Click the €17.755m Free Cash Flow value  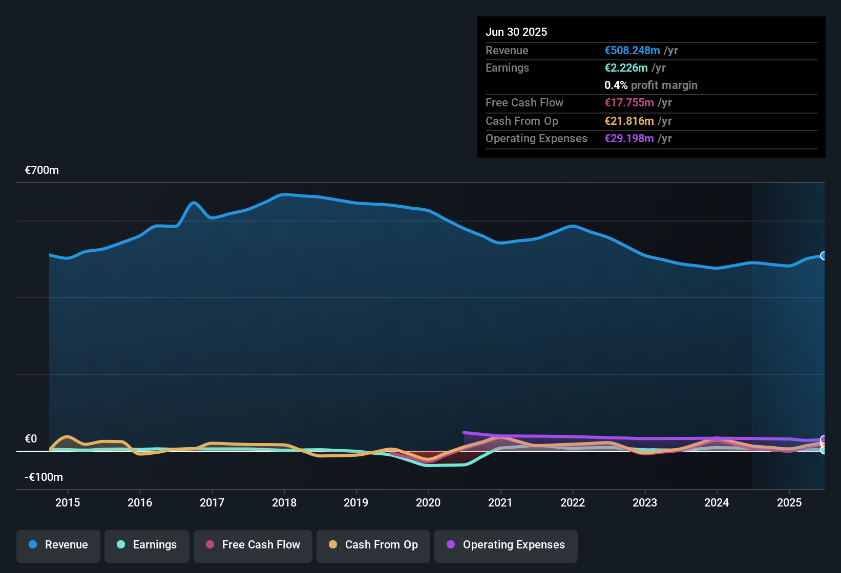pyautogui.click(x=629, y=103)
